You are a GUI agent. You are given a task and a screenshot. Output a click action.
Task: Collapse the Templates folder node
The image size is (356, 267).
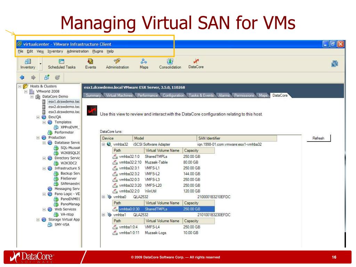(44, 122)
